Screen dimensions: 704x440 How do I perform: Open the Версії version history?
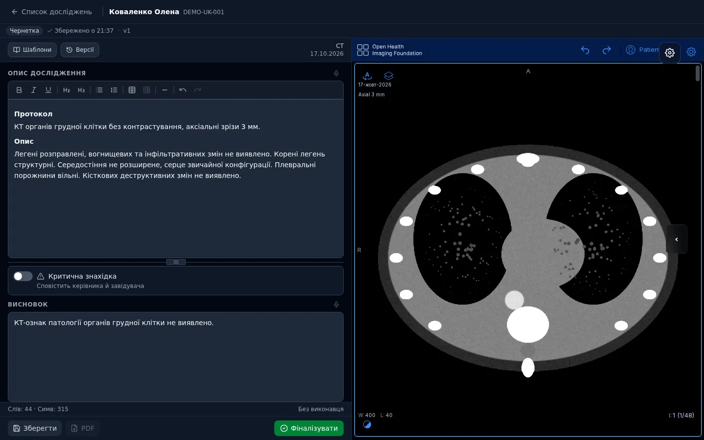click(80, 50)
